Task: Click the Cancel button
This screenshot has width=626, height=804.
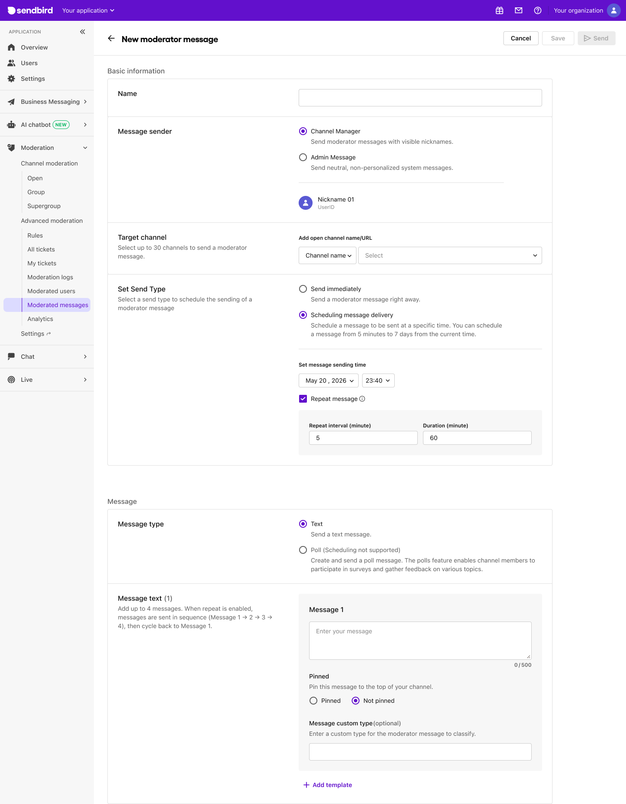Action: coord(521,38)
